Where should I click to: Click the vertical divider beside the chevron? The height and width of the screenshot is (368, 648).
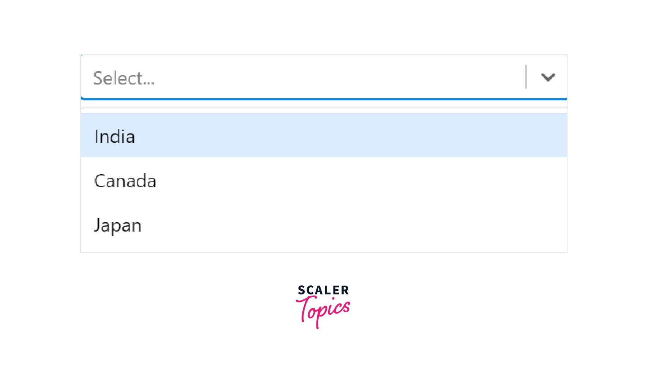pyautogui.click(x=526, y=77)
